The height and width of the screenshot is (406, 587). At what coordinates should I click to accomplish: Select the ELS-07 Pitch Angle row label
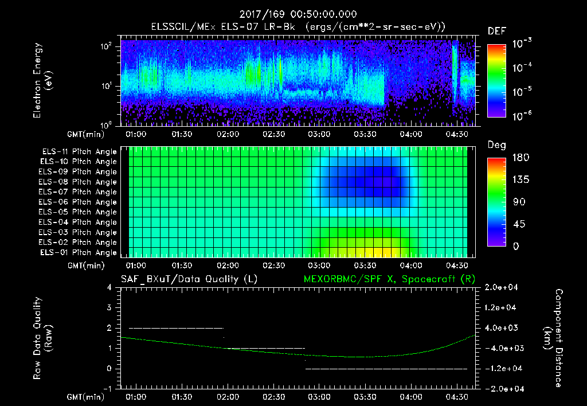(x=78, y=192)
